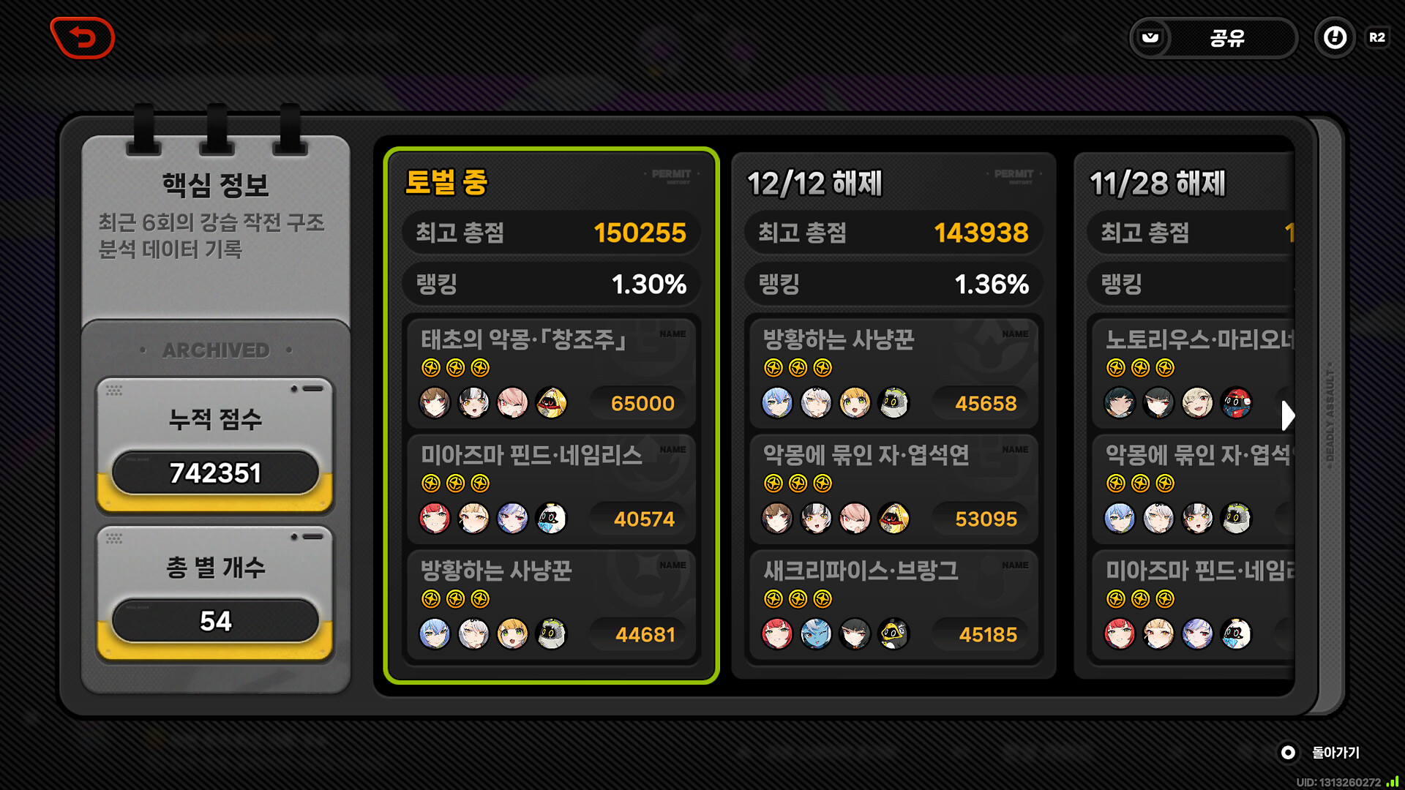Show next records with white arrow
The width and height of the screenshot is (1405, 790).
pyautogui.click(x=1288, y=415)
